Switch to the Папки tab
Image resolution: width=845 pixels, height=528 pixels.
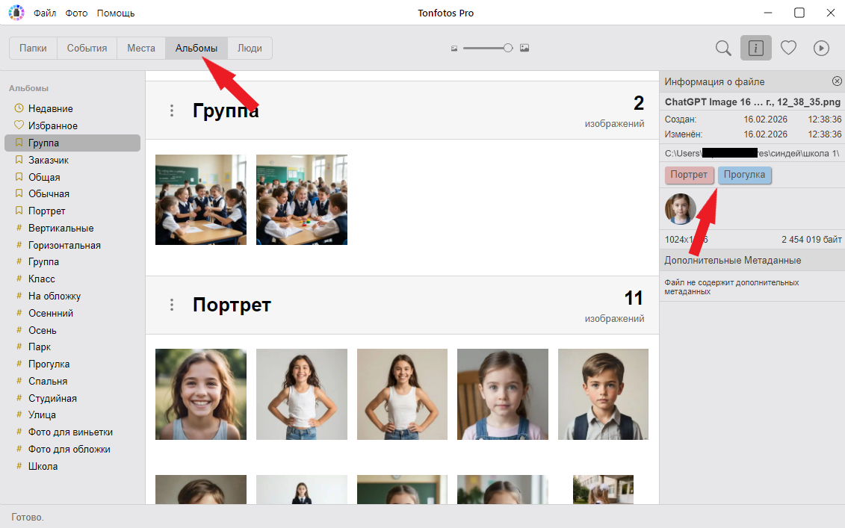(33, 48)
